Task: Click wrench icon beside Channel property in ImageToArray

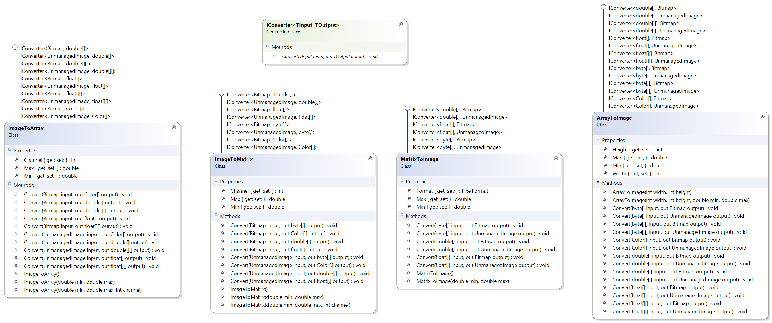Action: 17,159
